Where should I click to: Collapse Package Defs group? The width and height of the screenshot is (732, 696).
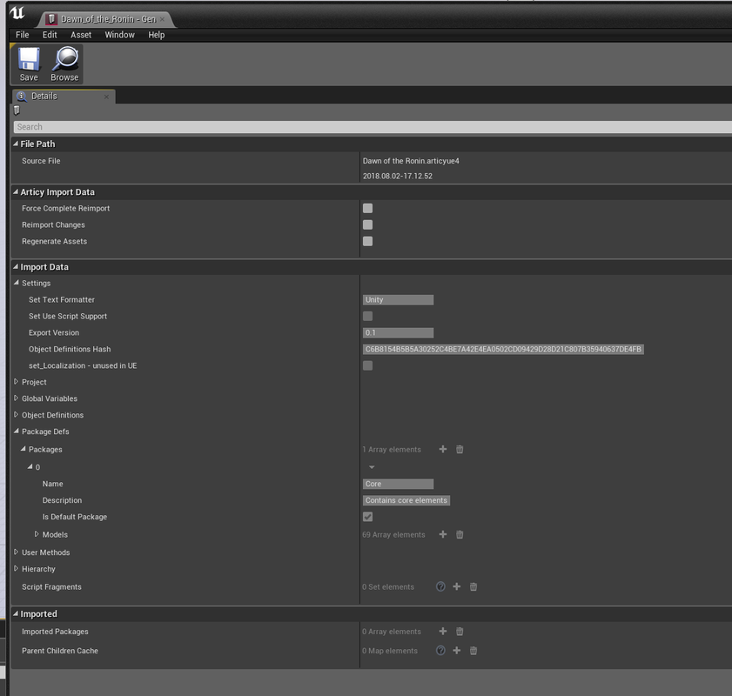[17, 431]
